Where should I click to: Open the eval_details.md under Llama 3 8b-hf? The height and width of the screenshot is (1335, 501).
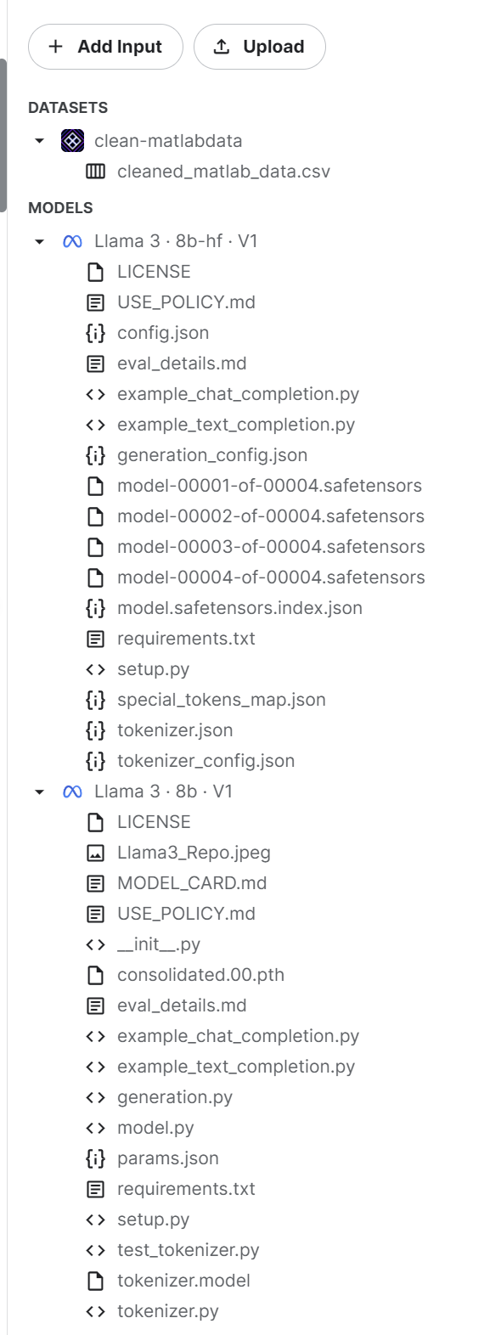coord(181,363)
